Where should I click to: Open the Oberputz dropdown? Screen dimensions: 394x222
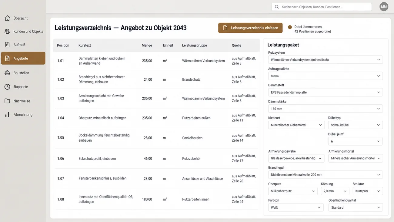tap(293, 191)
